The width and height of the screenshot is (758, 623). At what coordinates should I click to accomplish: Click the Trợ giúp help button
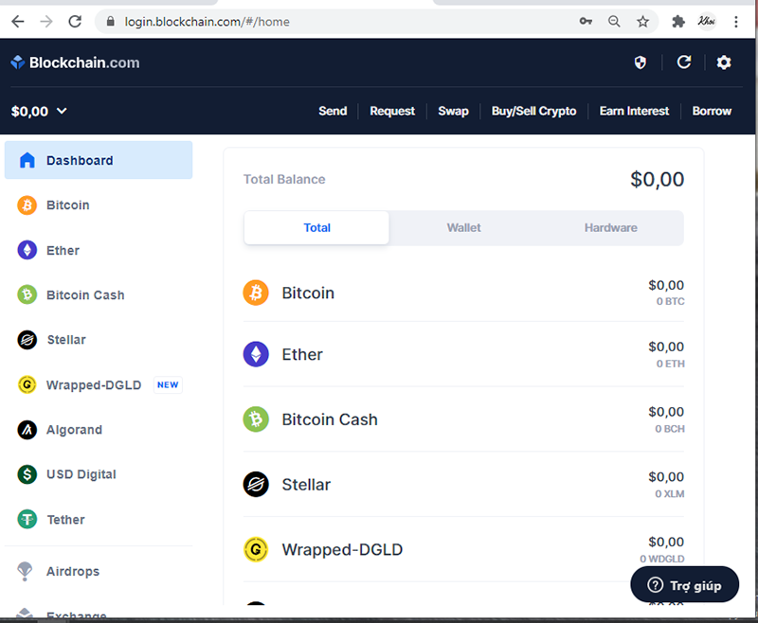point(684,585)
